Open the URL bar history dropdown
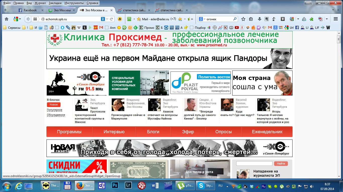 pyautogui.click(x=107, y=19)
